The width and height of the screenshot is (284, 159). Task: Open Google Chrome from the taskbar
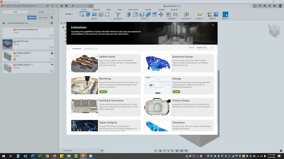[47, 156]
